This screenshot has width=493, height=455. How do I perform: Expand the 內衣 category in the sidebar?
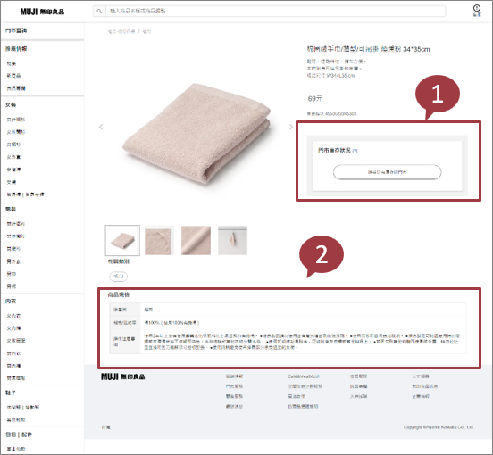click(11, 301)
